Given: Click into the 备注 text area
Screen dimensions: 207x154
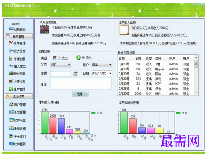Looking at the screenshot, I should (x=81, y=84).
